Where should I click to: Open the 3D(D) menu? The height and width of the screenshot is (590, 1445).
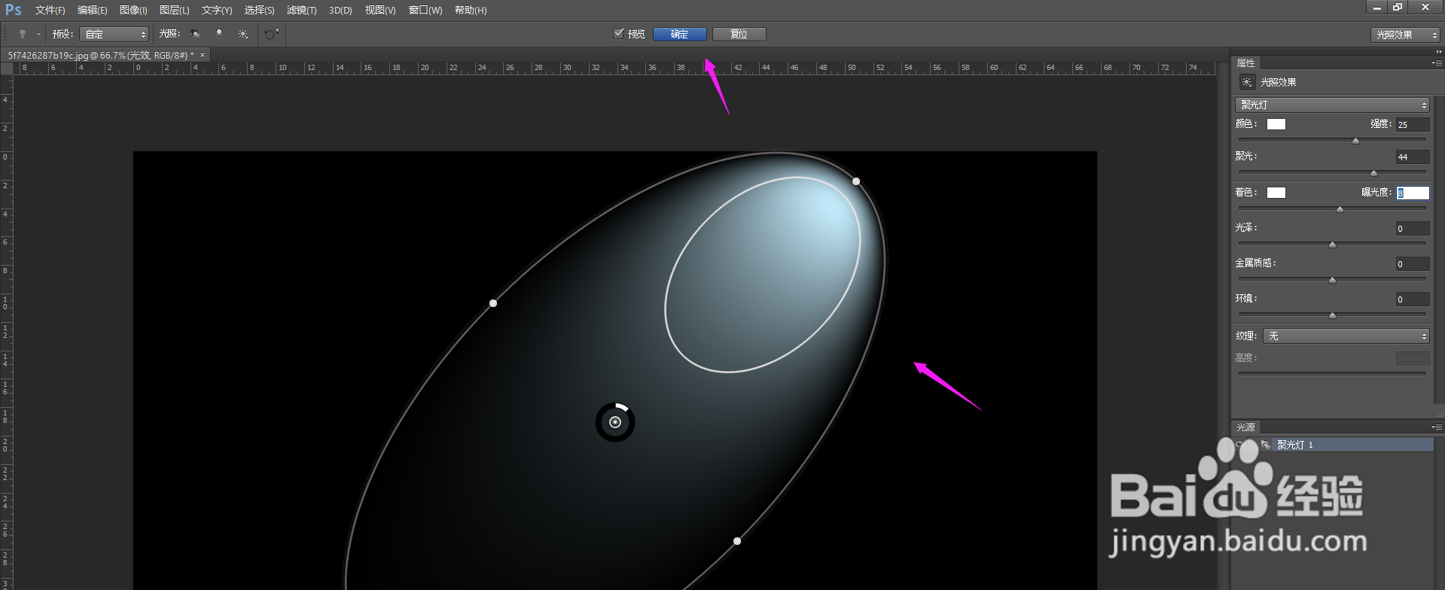pos(340,11)
